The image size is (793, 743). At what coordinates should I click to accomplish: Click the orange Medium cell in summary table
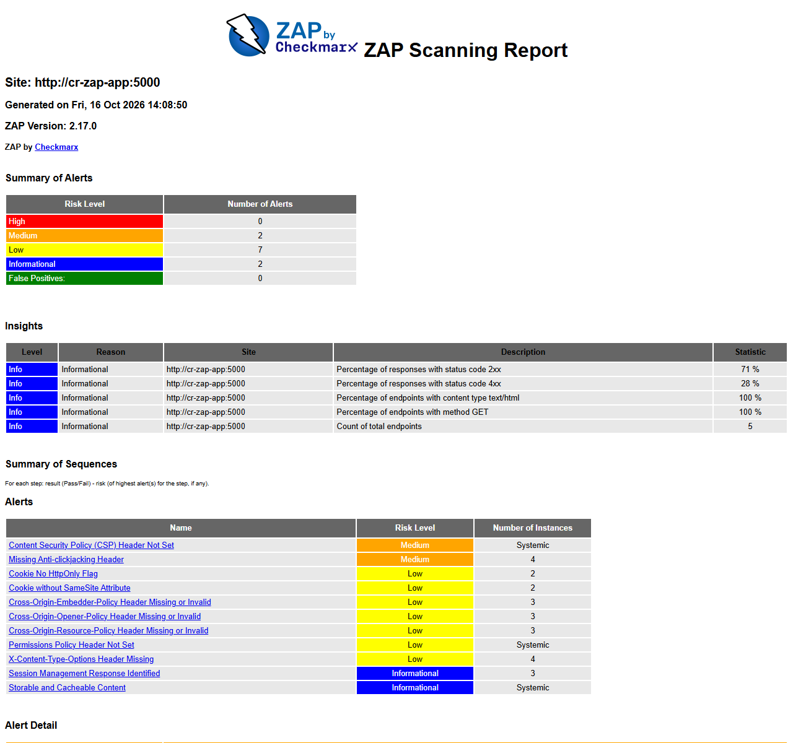85,235
